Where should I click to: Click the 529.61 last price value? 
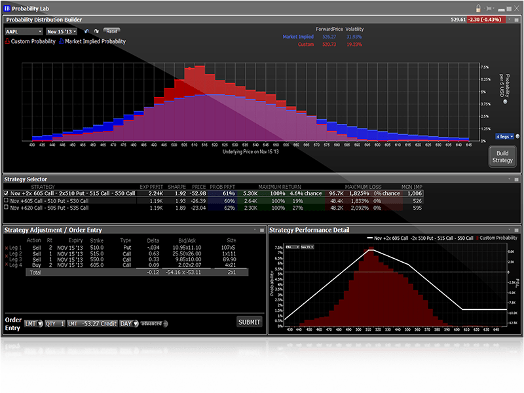(458, 20)
